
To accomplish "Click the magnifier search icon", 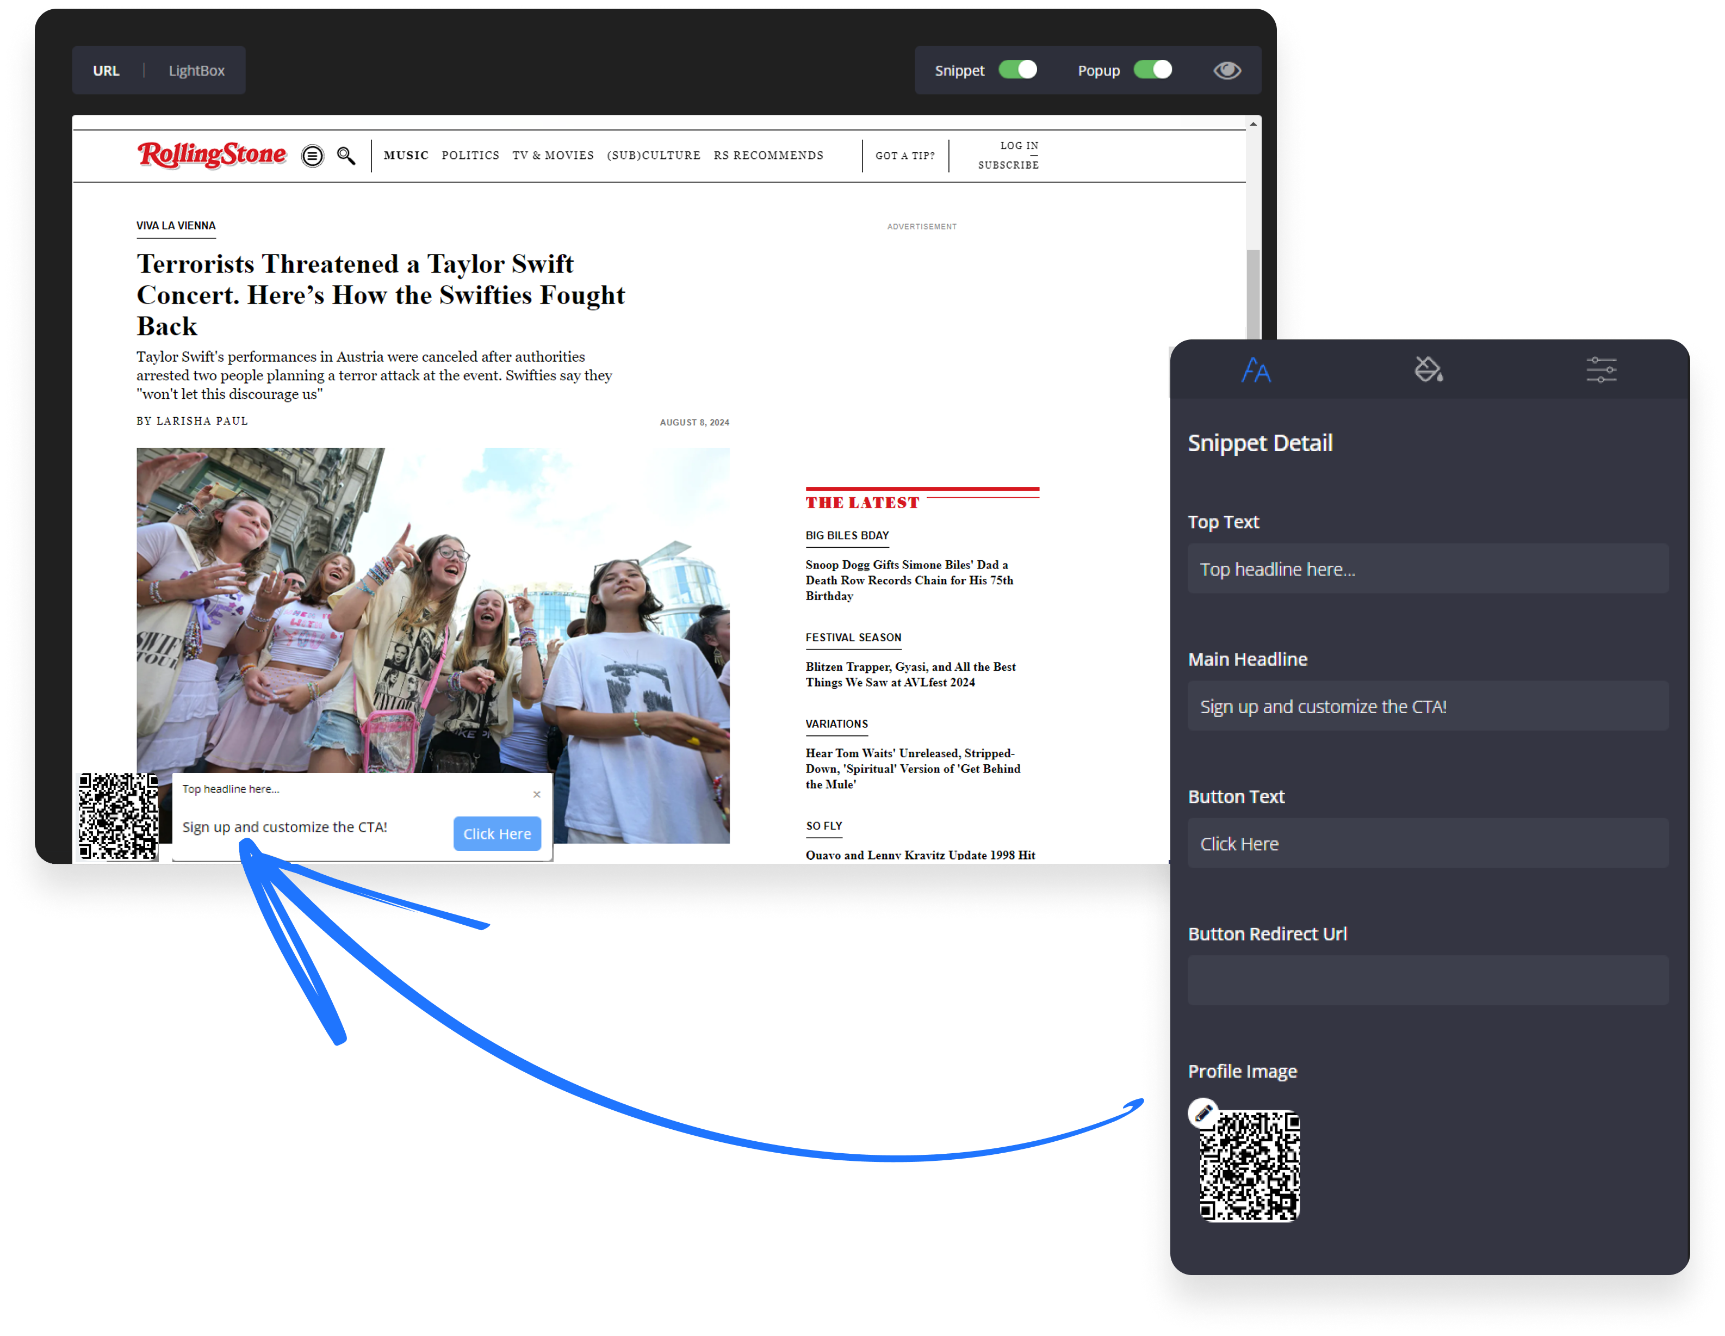I will coord(346,156).
